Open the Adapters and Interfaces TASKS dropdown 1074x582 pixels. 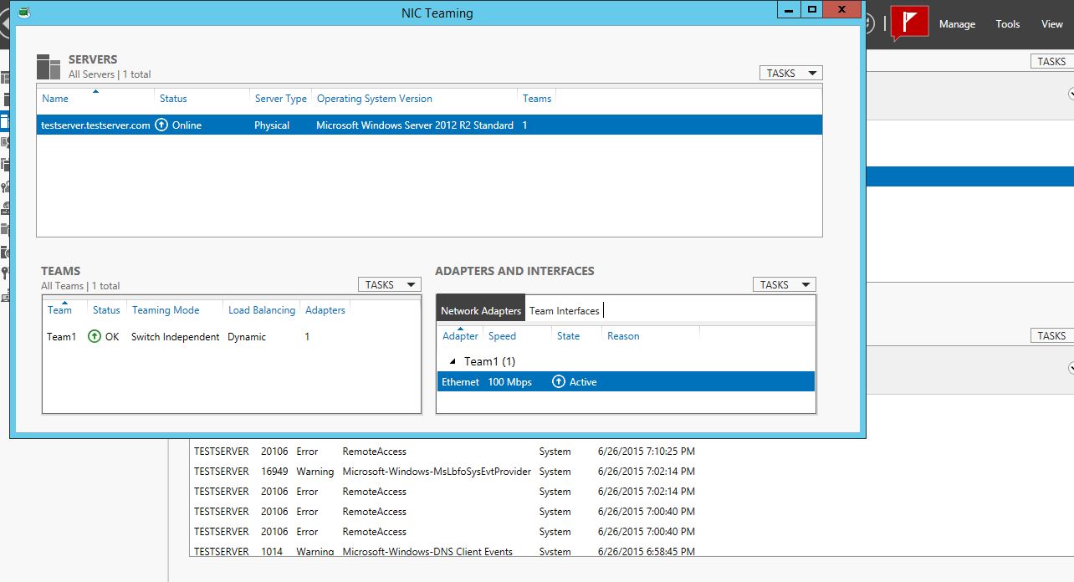point(784,285)
